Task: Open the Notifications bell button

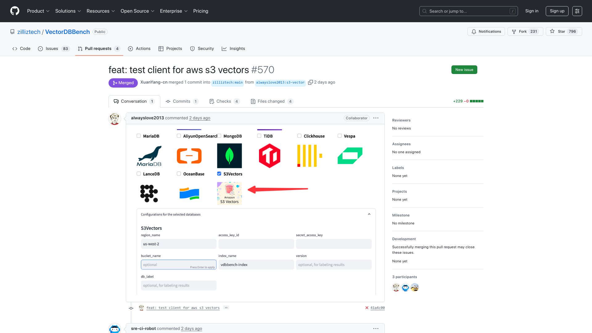Action: [486, 31]
